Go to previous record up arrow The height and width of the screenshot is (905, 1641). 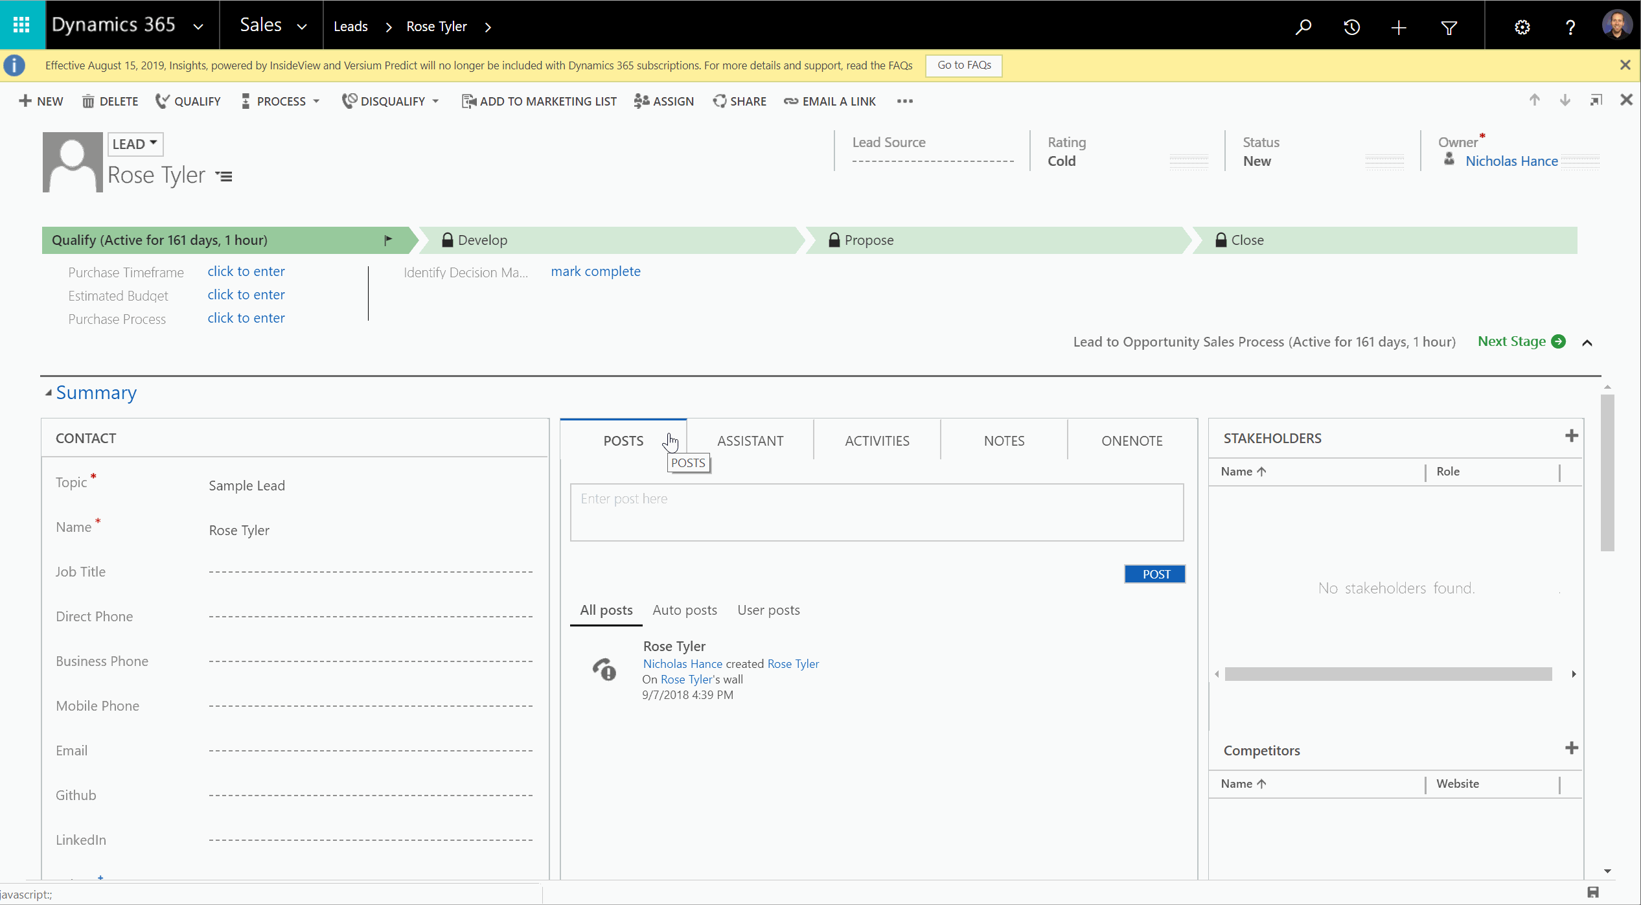coord(1534,100)
